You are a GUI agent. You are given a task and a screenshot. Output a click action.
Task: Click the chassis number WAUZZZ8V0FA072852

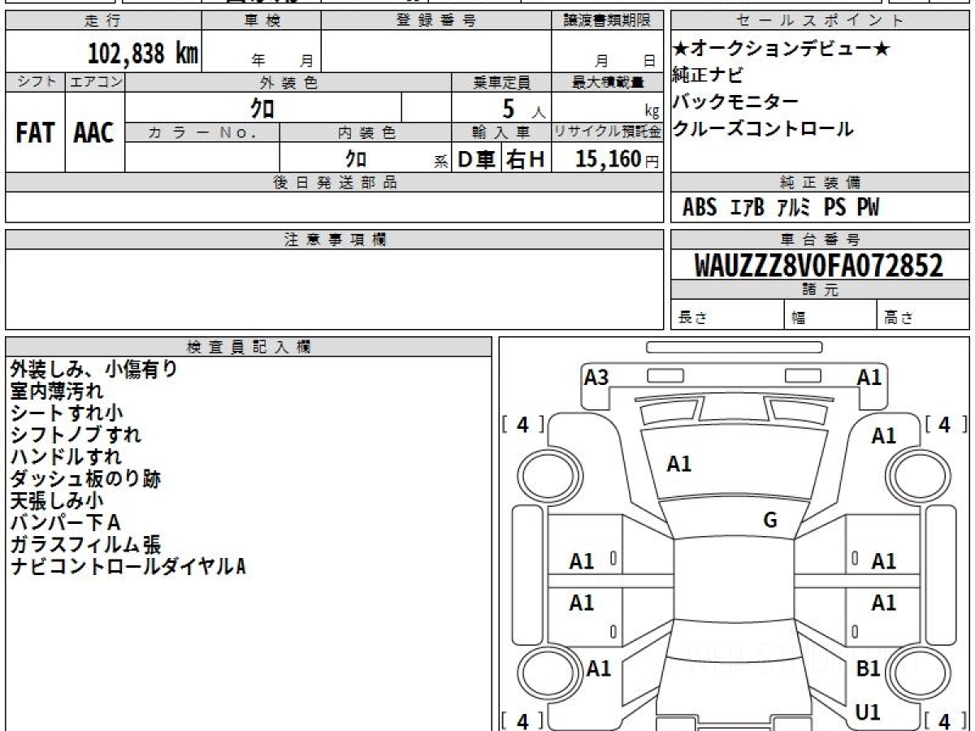tap(819, 266)
